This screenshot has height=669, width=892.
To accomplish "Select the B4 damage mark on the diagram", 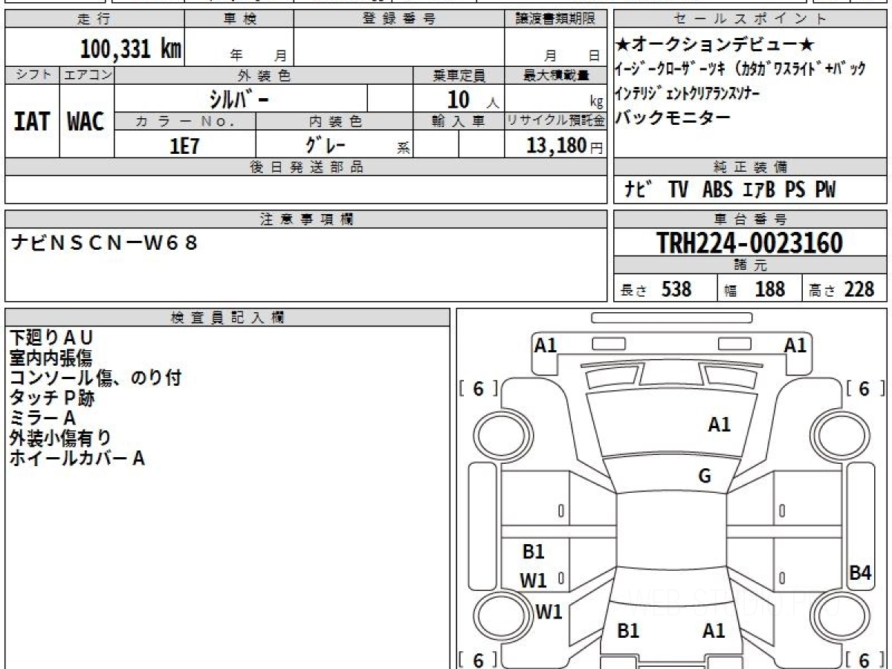I will point(860,572).
